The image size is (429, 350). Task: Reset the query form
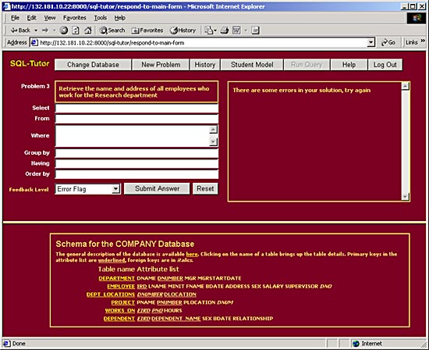click(x=205, y=188)
